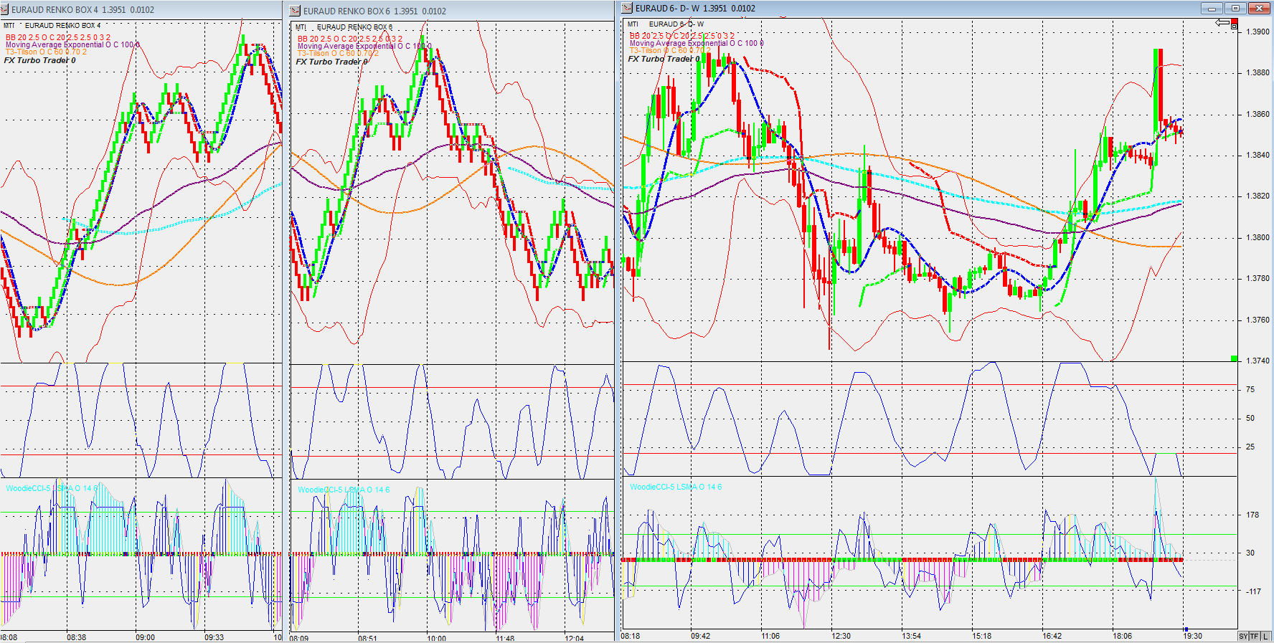
Task: Select Moving Average Exponential label in RENKO BOX 4
Action: click(72, 44)
